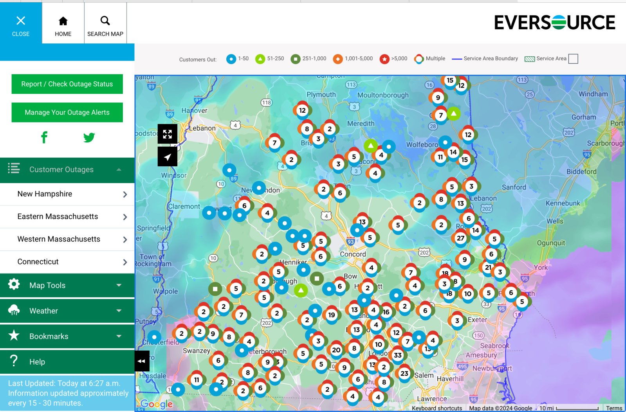The width and height of the screenshot is (626, 412).
Task: Select the outage cluster labeled 16
Action: 386,312
